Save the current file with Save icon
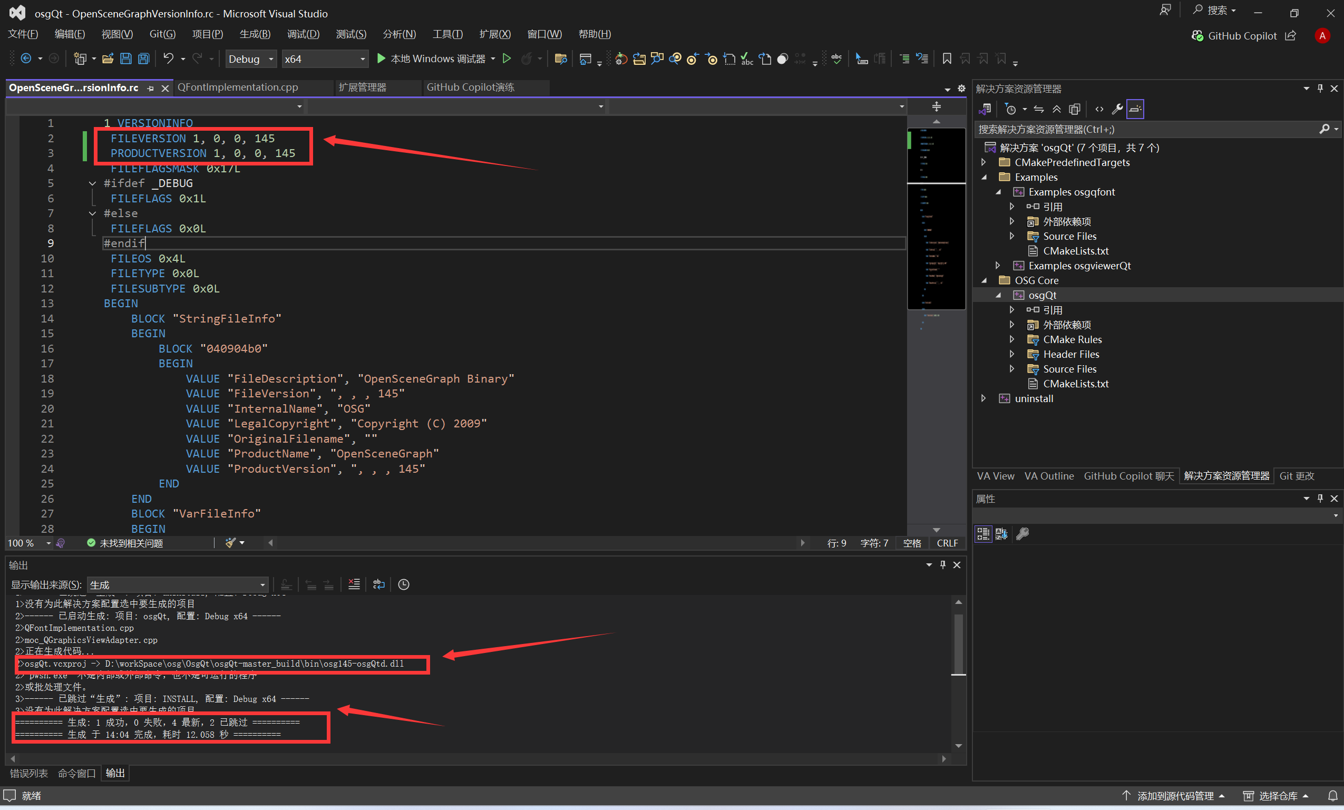The height and width of the screenshot is (810, 1344). (125, 58)
